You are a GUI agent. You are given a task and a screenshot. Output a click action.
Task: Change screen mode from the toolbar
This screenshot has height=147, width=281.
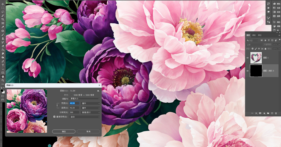(3, 100)
